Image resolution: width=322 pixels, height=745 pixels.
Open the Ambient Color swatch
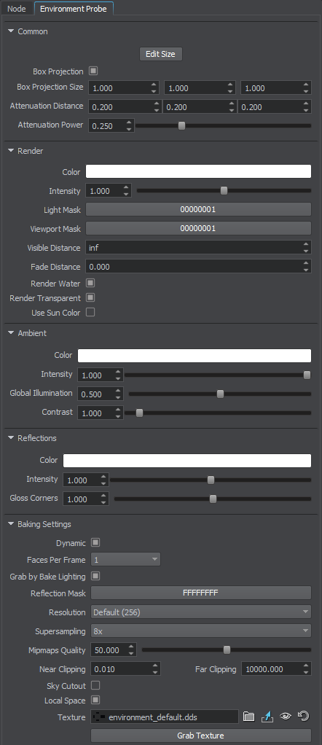195,356
